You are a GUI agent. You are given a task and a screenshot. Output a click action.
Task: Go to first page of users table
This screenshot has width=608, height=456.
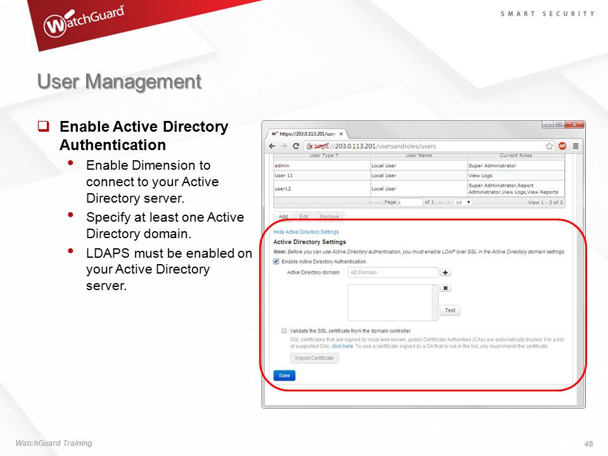(369, 203)
